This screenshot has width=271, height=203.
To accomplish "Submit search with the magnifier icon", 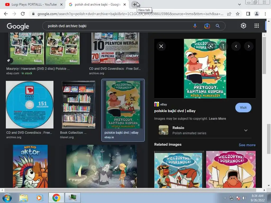I will 218,26.
